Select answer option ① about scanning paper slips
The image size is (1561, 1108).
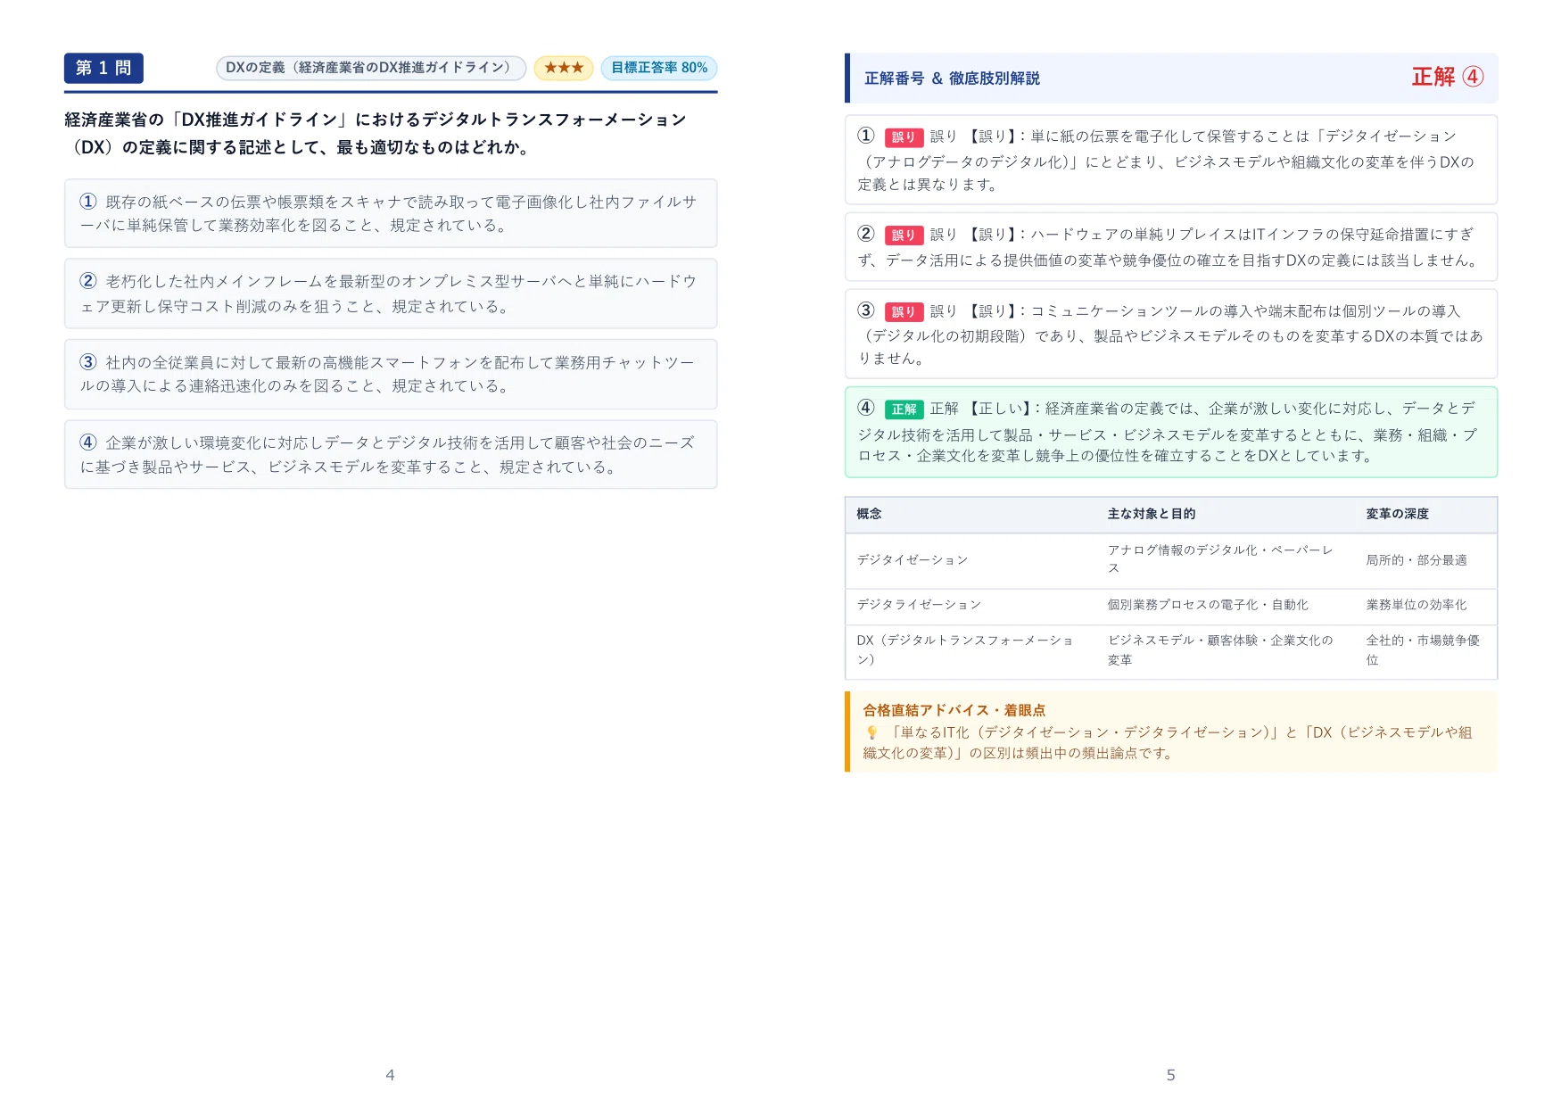[391, 213]
